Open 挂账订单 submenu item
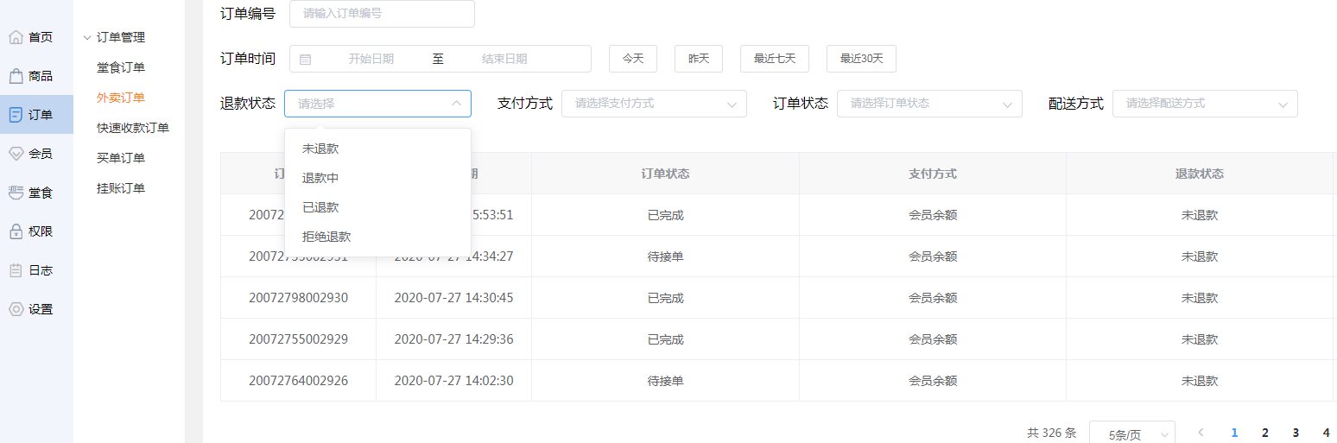 coord(121,188)
